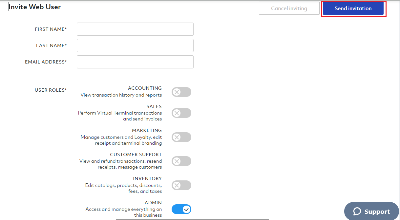Open the Support chat bubble icon
The width and height of the screenshot is (400, 220).
coord(357,211)
